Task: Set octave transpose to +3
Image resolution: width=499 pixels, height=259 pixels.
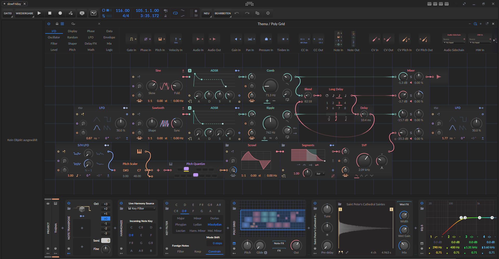Action: (x=106, y=204)
